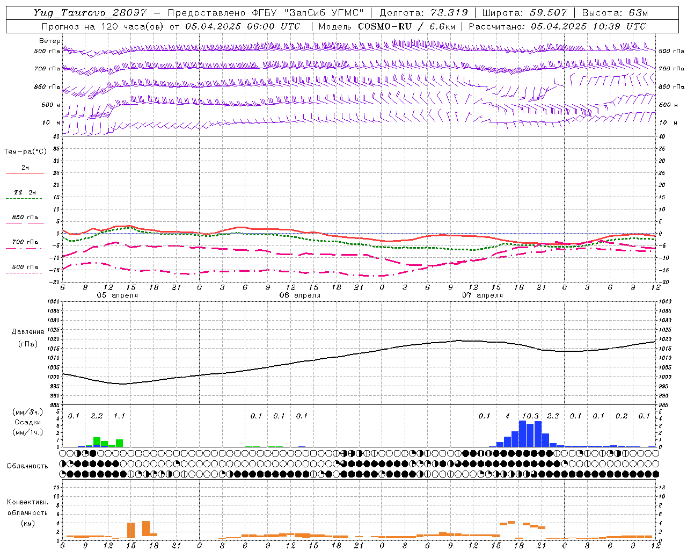
Task: Click the date label 05 апреля
Action: [117, 295]
